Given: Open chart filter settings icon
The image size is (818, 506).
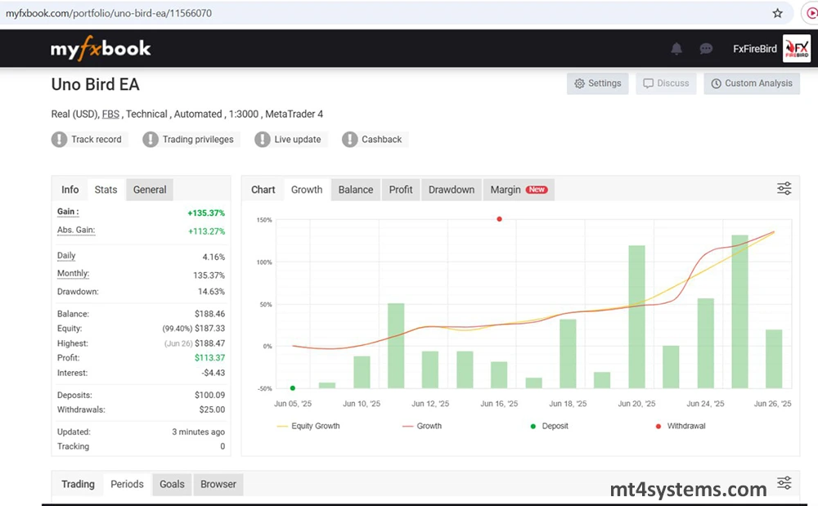Looking at the screenshot, I should (784, 189).
